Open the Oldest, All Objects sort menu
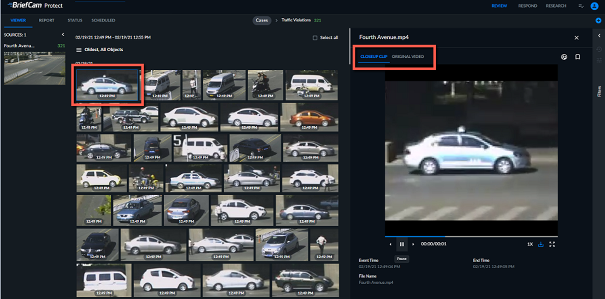Screen dimensions: 605x299 tap(100, 50)
